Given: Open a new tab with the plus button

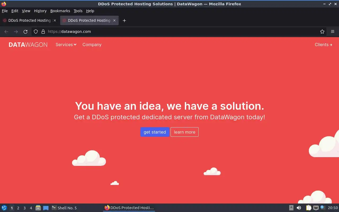Looking at the screenshot, I should click(x=124, y=20).
